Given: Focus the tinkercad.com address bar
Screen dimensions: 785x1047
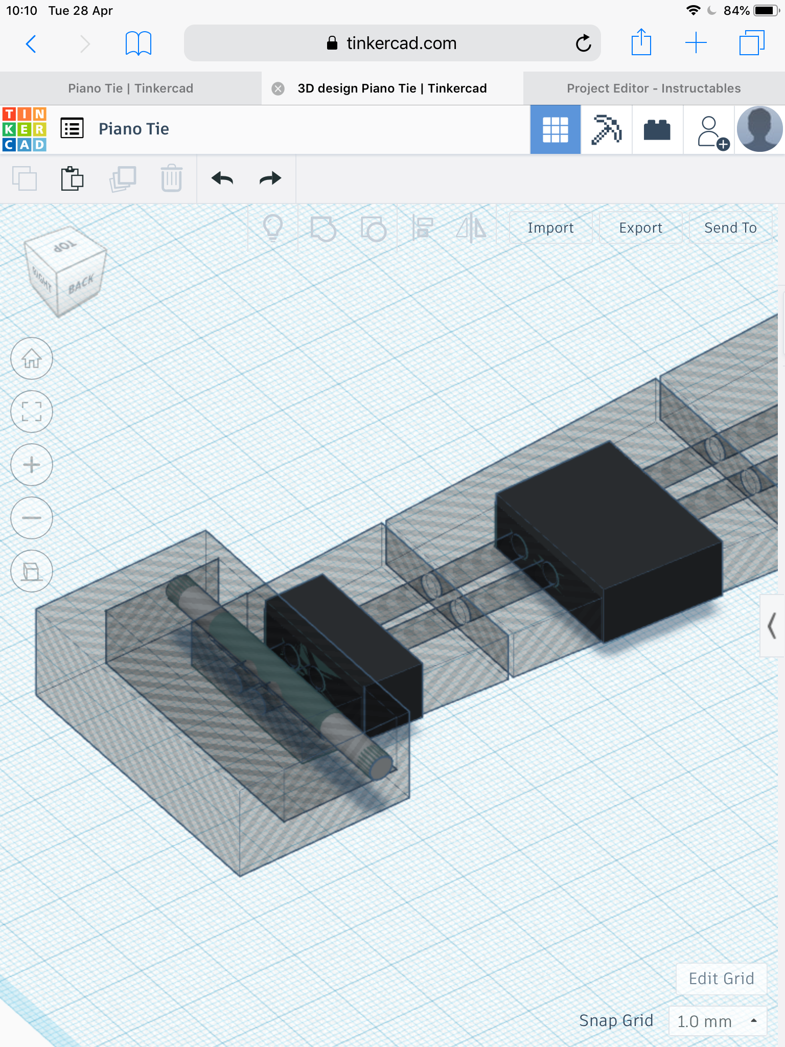Looking at the screenshot, I should pos(392,43).
